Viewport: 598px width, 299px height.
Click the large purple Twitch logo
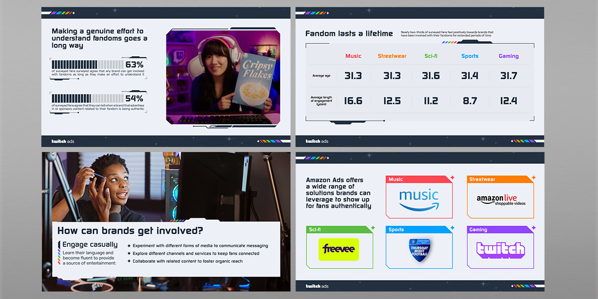(500, 249)
